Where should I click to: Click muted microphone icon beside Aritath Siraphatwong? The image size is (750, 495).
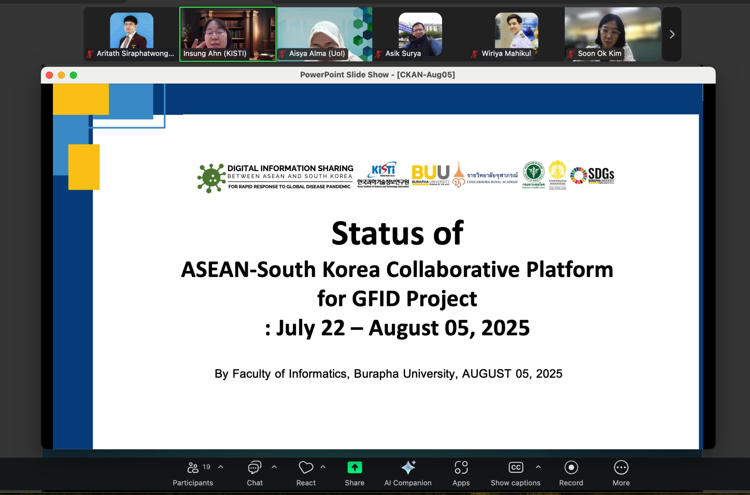(90, 54)
